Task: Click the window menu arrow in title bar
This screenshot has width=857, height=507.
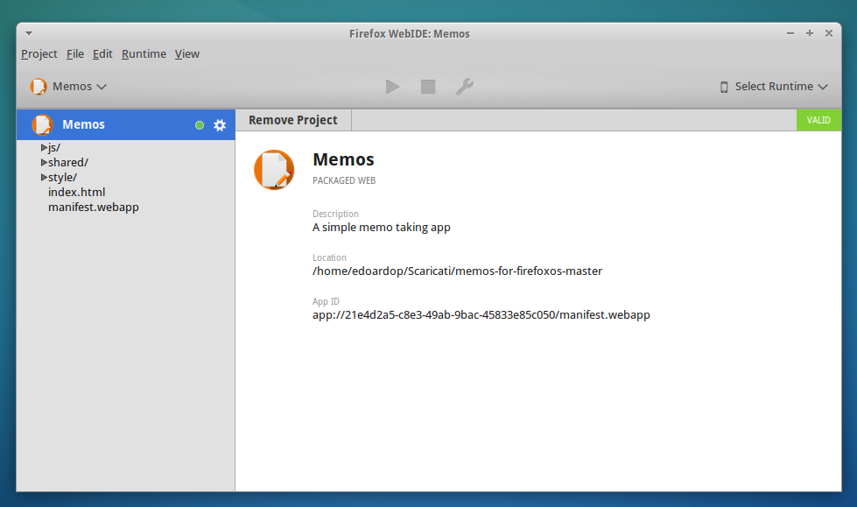Action: click(29, 33)
